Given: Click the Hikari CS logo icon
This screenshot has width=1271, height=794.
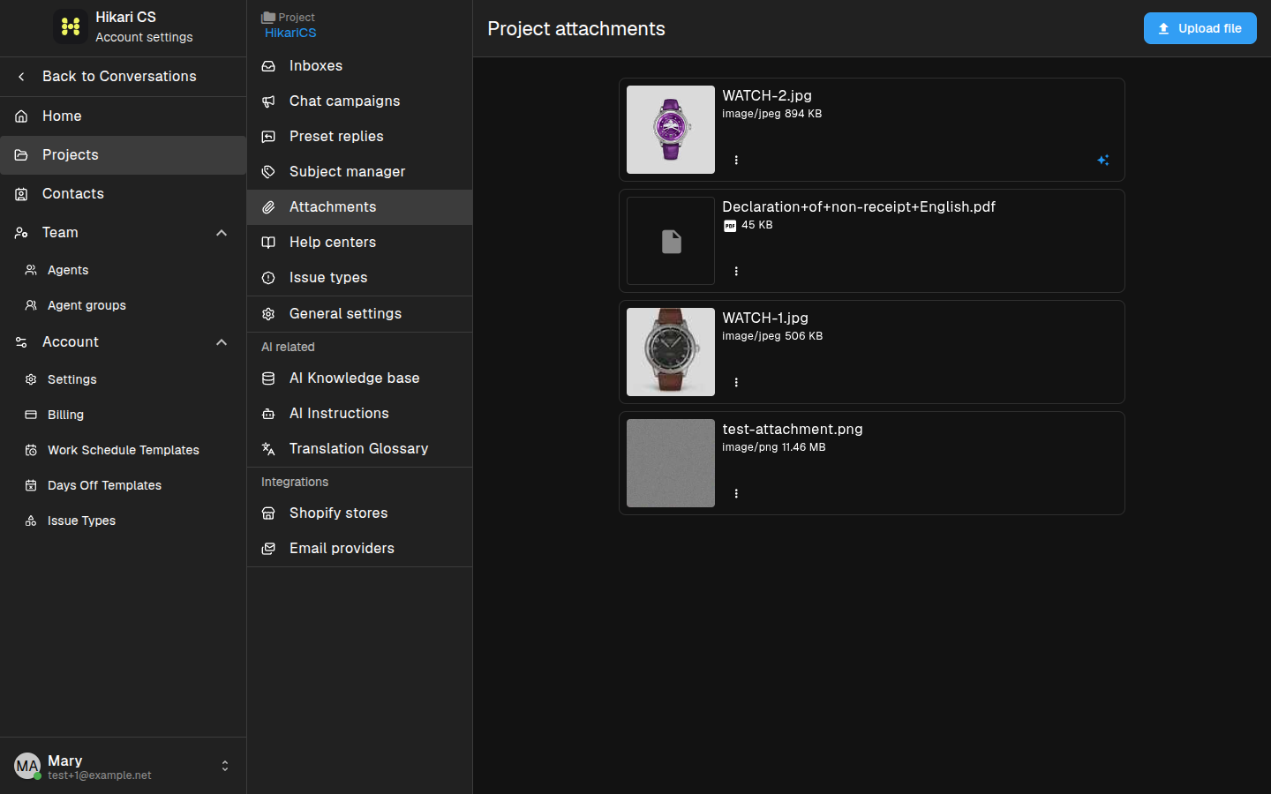Looking at the screenshot, I should click(71, 26).
